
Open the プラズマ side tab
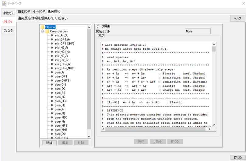click(x=8, y=22)
